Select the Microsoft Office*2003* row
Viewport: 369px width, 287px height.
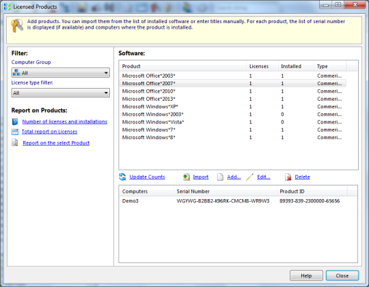(233, 76)
